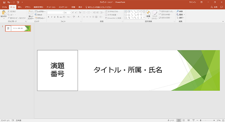Click the 検索 find button
The height and width of the screenshot is (122, 225).
tap(180, 11)
